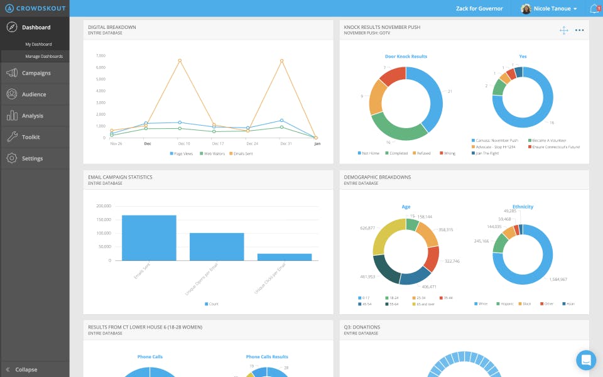Click the Campaigns megaphone icon
Screen dimensions: 603x377
12,73
